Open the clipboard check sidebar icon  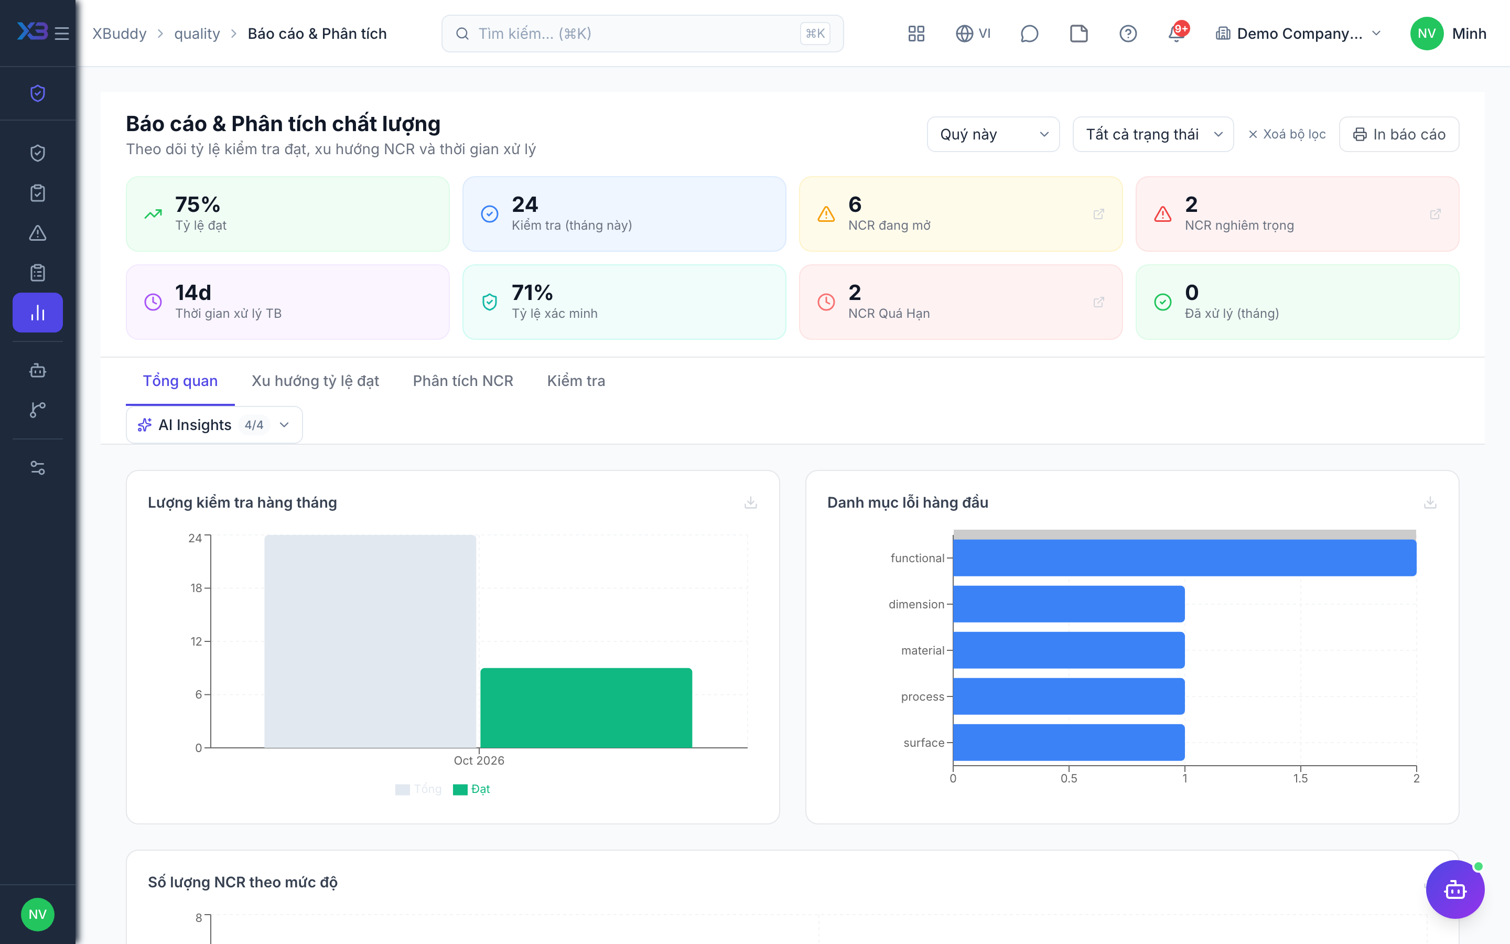(x=37, y=193)
